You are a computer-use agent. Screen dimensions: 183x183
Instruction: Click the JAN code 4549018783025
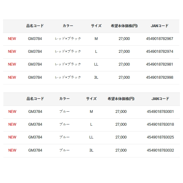[160, 137]
